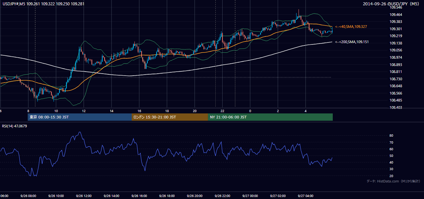Click the 9/26 18:00 time axis label
Screen dimensions: 424x199
coord(167,196)
